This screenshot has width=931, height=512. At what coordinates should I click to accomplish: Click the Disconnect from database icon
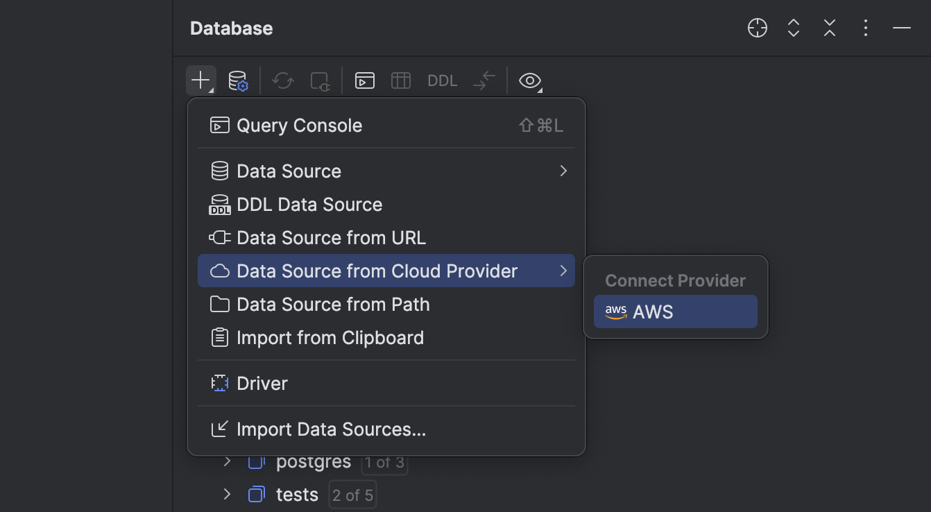pyautogui.click(x=319, y=80)
